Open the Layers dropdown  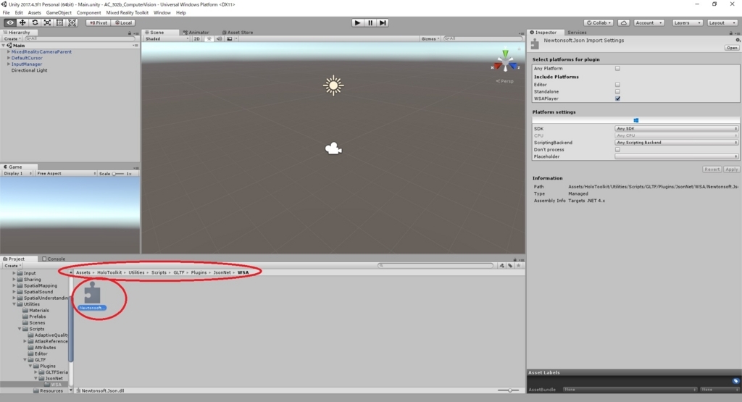[x=687, y=22]
